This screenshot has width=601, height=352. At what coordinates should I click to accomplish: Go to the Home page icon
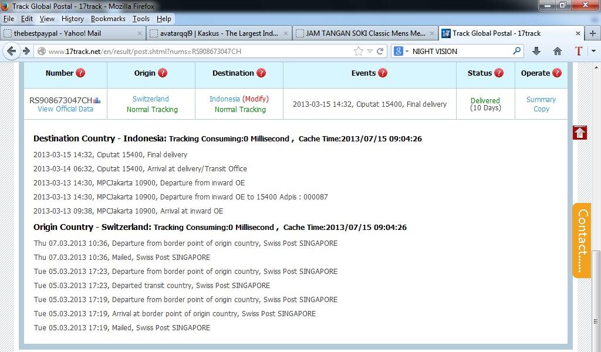pos(558,51)
